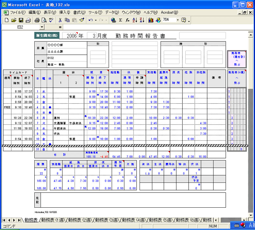Switch to the 勤務表 (6週) sheet tab
This screenshot has width=255, height=230.
pos(188,220)
